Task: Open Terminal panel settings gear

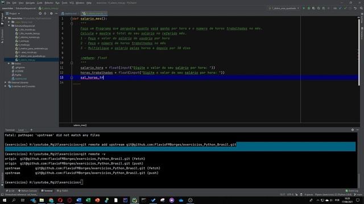Action: pos(353,130)
